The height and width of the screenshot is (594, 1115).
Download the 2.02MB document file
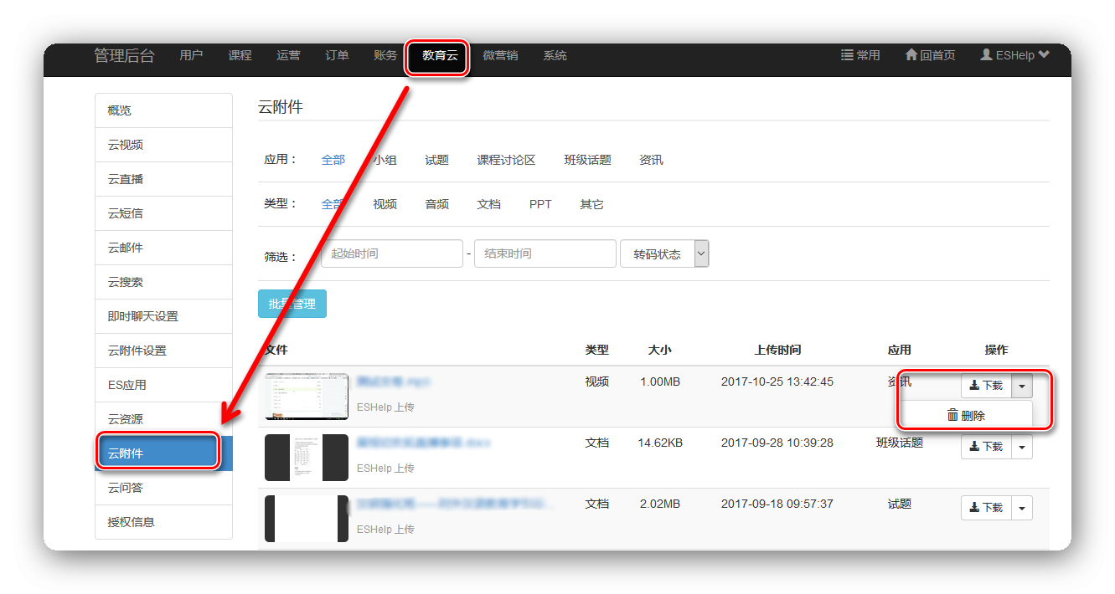[x=986, y=508]
